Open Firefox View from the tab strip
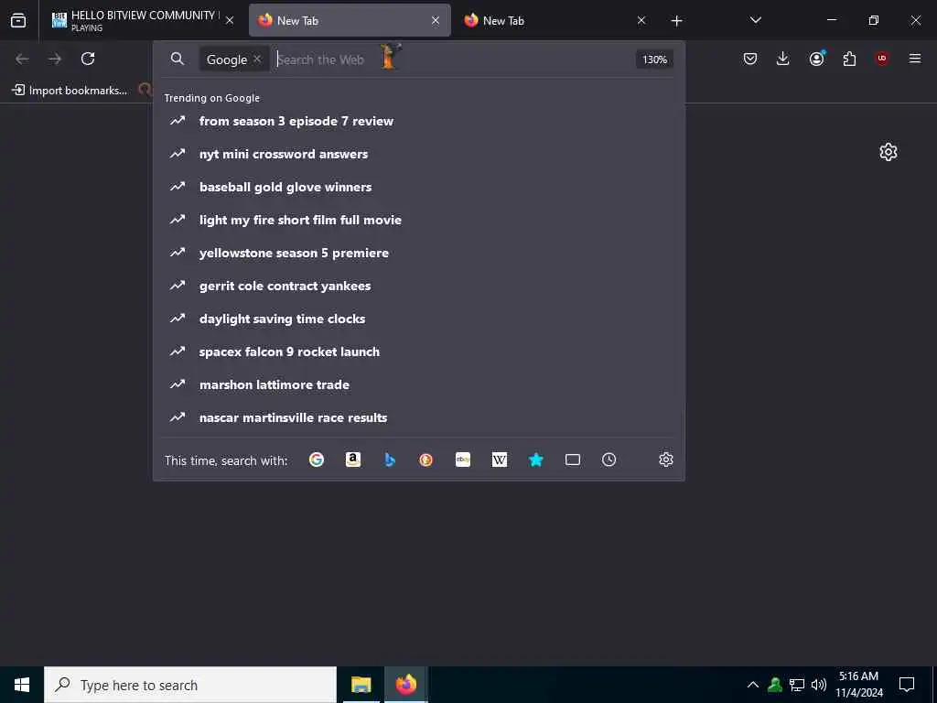The image size is (937, 703). click(18, 20)
